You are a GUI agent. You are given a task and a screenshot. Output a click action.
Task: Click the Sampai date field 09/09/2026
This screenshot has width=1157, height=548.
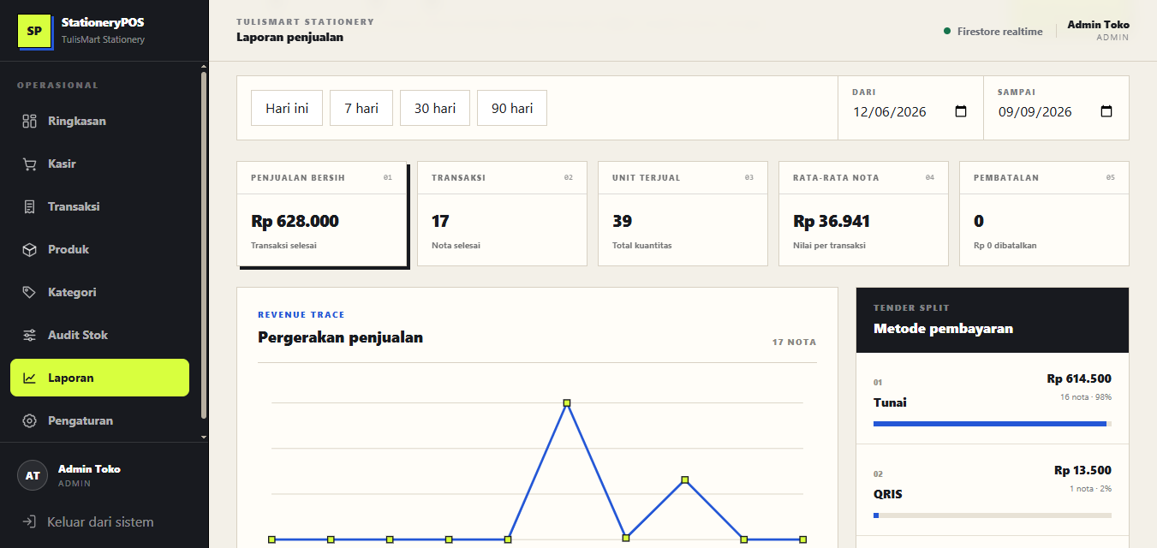(x=1056, y=111)
